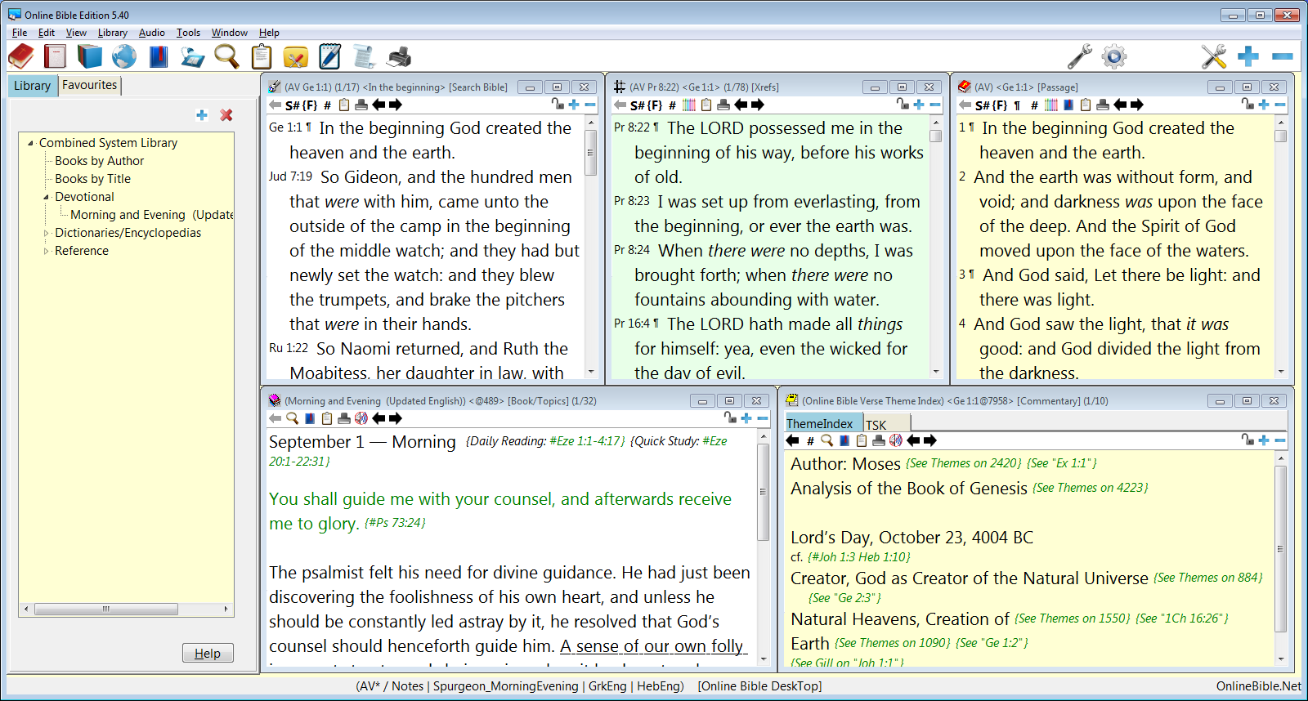Toggle {F} footnotes in Search Bible window
The width and height of the screenshot is (1308, 701).
[310, 105]
